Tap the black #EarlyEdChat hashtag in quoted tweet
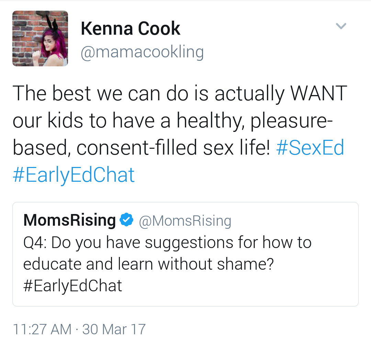371x348 pixels. tap(72, 286)
